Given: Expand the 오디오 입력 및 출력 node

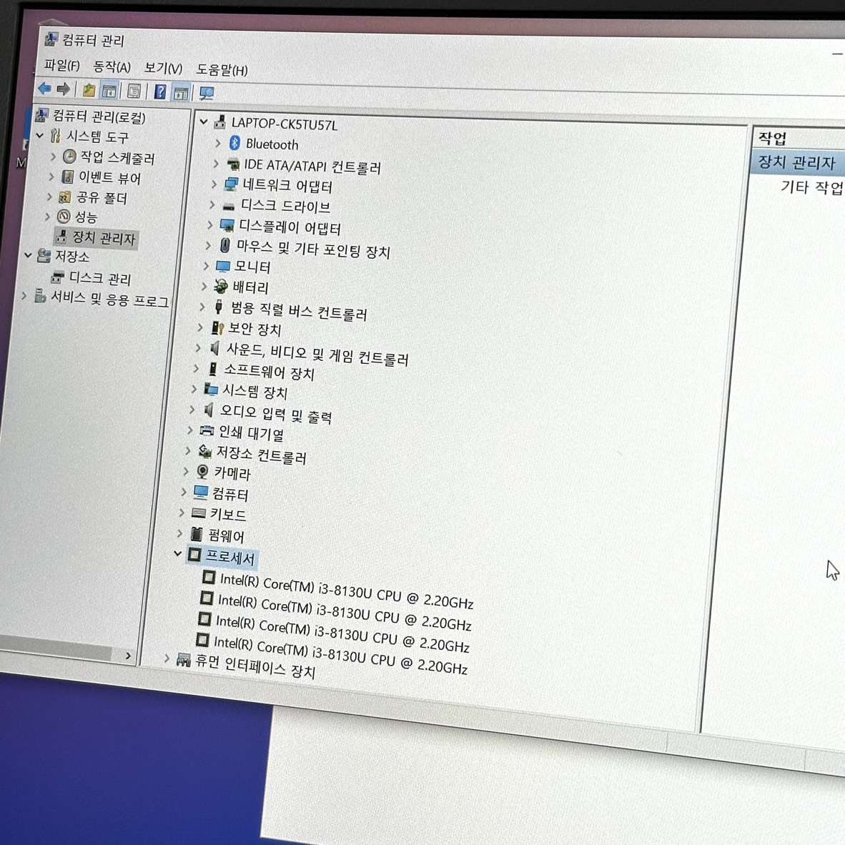Looking at the screenshot, I should (192, 410).
